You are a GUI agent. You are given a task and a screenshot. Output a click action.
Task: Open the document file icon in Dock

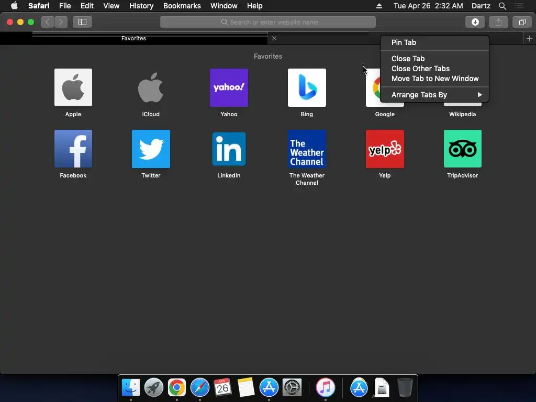(382, 387)
